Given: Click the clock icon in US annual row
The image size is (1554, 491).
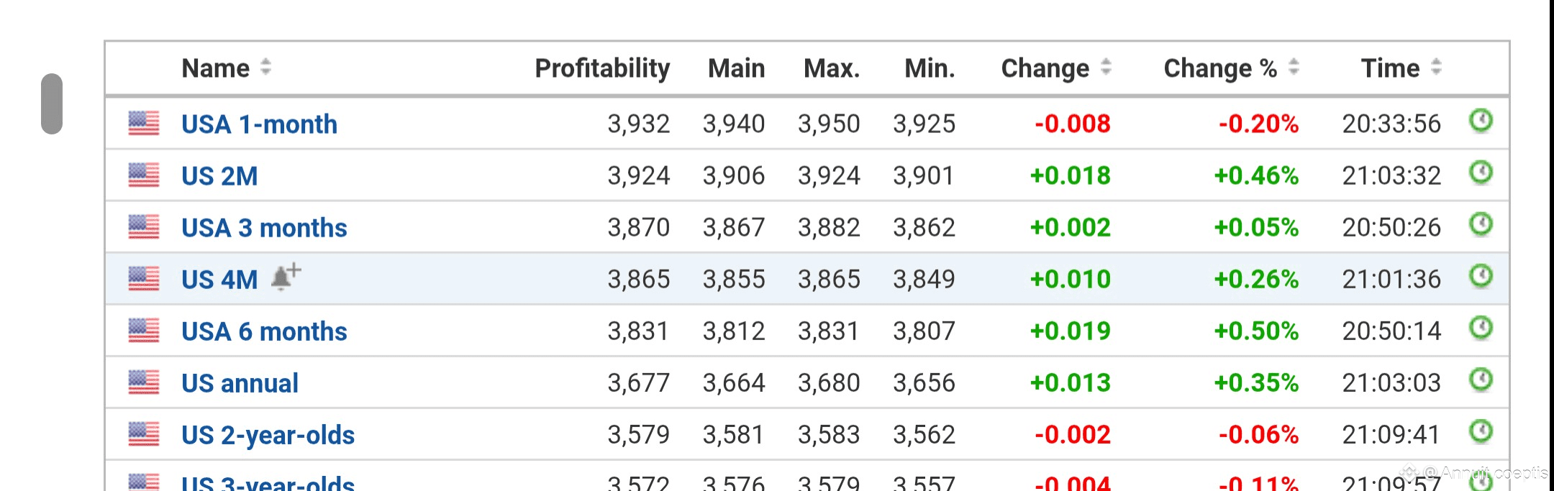Looking at the screenshot, I should click(x=1480, y=380).
